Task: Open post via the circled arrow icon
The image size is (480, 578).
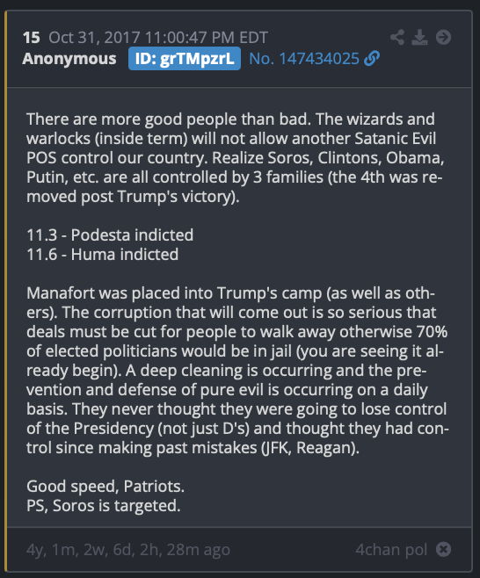Action: [x=443, y=37]
